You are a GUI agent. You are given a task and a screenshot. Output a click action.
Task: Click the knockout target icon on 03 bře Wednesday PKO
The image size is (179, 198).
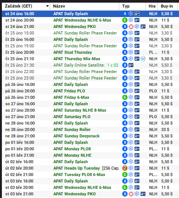[x=131, y=194]
